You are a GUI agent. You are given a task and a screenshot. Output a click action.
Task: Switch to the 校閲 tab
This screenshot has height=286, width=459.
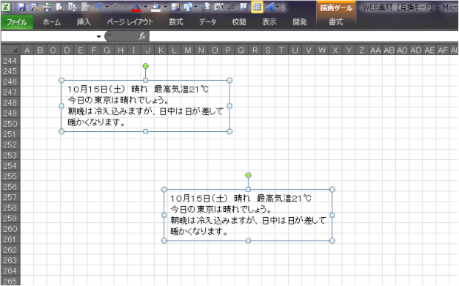coord(239,22)
